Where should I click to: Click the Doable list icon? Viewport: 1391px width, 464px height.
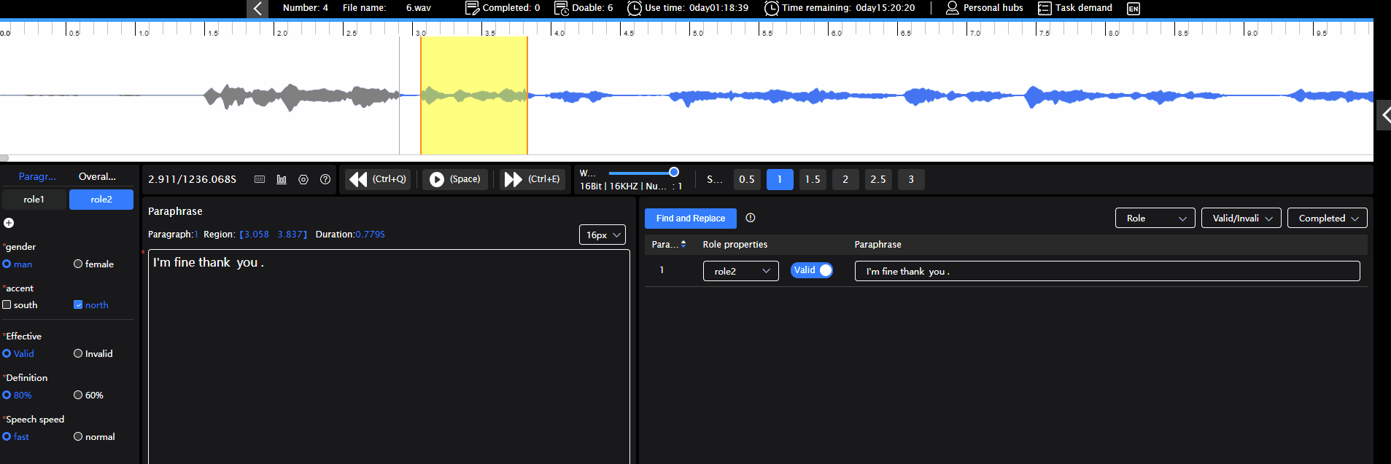click(562, 8)
